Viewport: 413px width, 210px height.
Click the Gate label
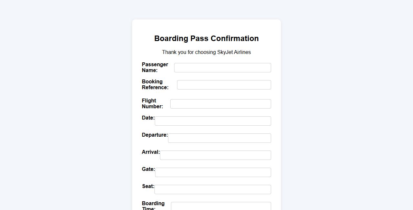pyautogui.click(x=148, y=169)
